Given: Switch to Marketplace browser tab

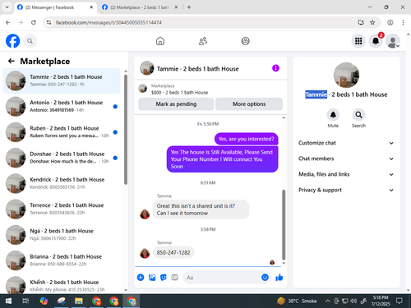Looking at the screenshot, I should 139,7.
